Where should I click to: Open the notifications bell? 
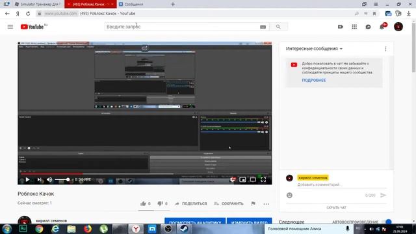pyautogui.click(x=382, y=27)
